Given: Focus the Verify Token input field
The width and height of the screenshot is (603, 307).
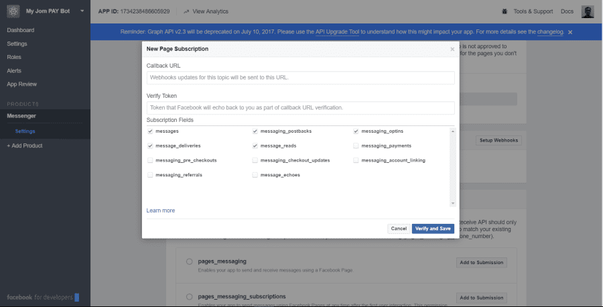Looking at the screenshot, I should point(300,108).
